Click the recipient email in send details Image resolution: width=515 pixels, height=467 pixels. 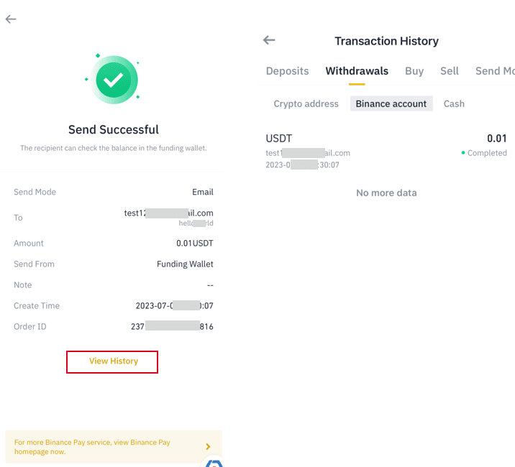168,213
